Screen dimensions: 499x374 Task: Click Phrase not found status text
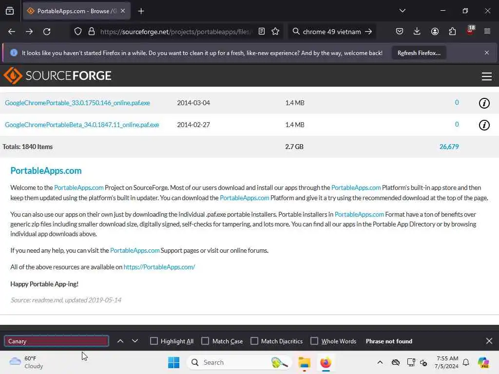(389, 341)
